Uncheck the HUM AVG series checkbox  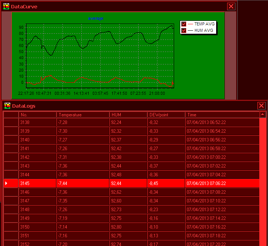tap(184, 30)
